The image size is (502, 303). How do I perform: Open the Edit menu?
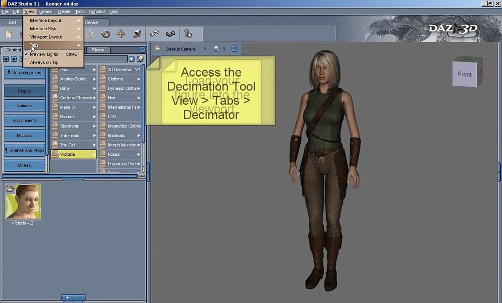pyautogui.click(x=16, y=11)
